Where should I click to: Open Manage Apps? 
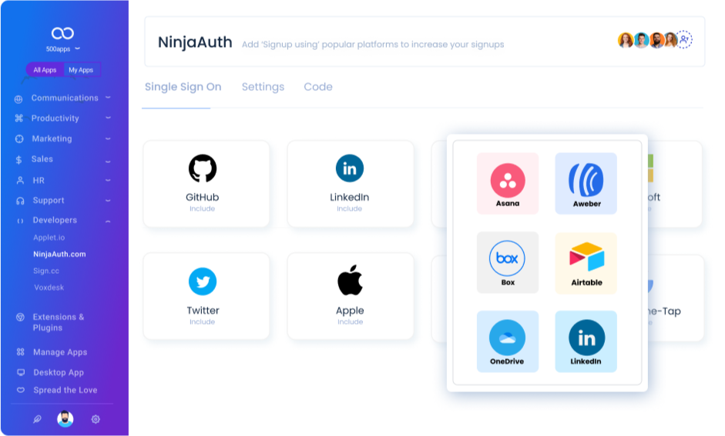pyautogui.click(x=60, y=352)
